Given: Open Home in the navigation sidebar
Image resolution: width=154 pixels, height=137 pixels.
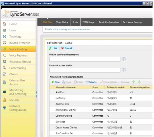Looking at the screenshot, I should pos(18,24).
